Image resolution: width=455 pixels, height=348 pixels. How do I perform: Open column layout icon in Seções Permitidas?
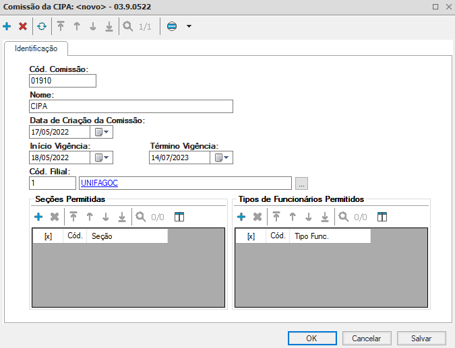click(179, 217)
